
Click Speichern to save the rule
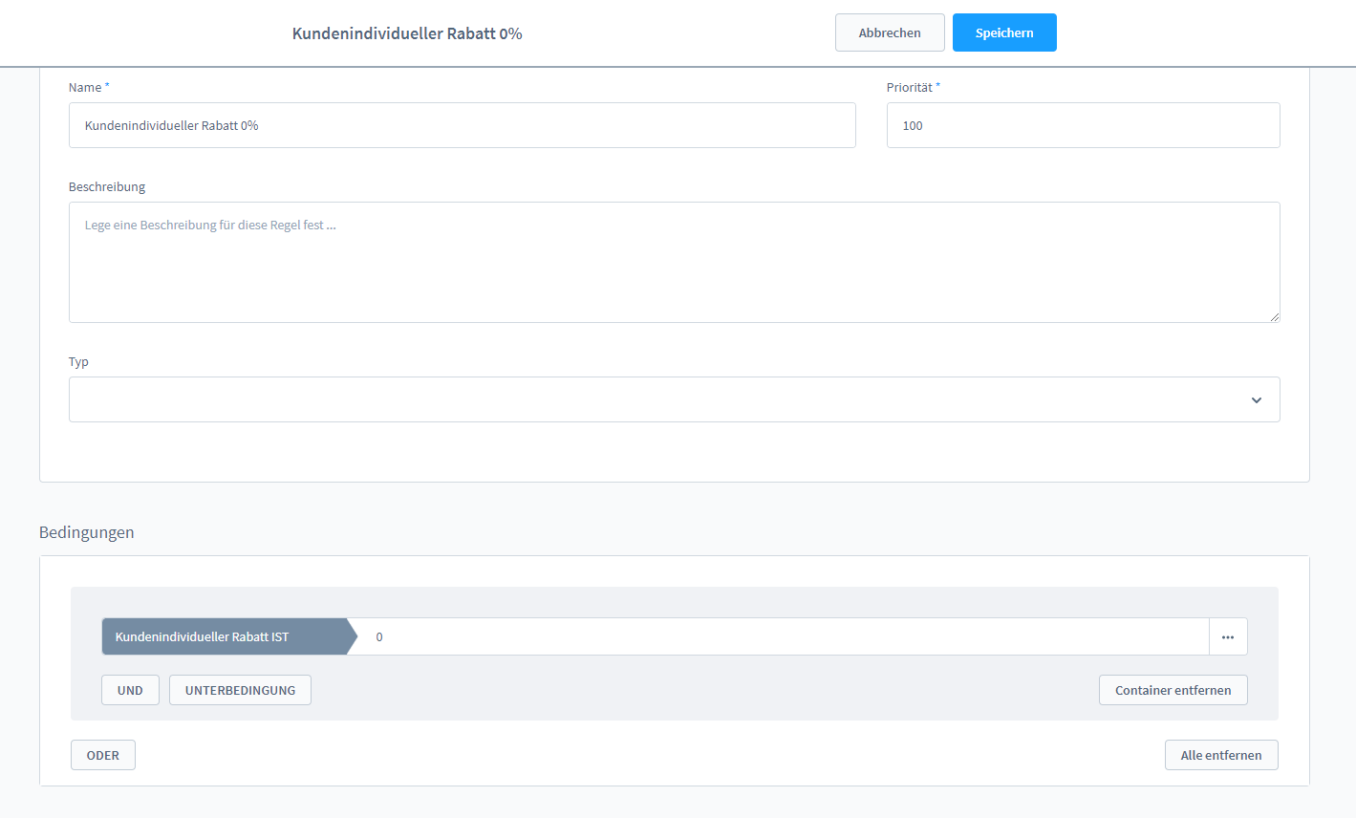pyautogui.click(x=1003, y=32)
